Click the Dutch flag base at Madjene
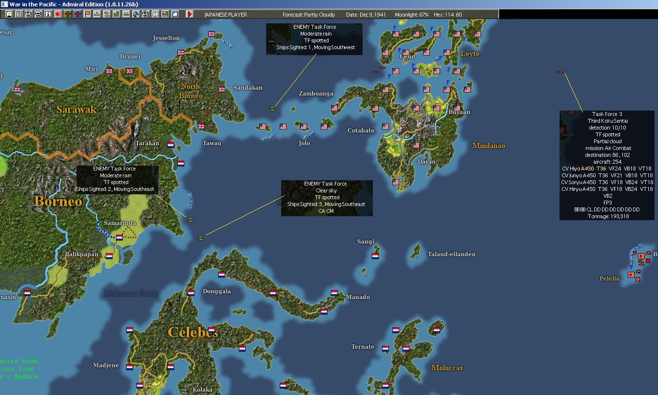 point(130,367)
